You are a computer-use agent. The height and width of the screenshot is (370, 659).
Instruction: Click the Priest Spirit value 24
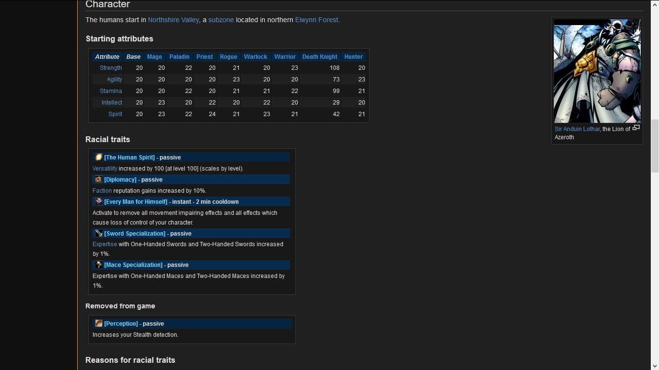[x=212, y=114]
